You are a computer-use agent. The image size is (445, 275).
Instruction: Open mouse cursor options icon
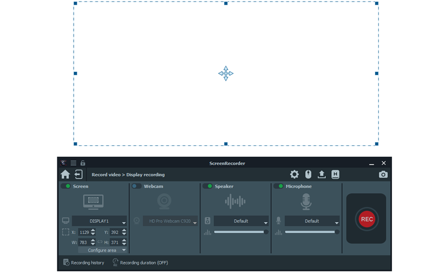[308, 174]
